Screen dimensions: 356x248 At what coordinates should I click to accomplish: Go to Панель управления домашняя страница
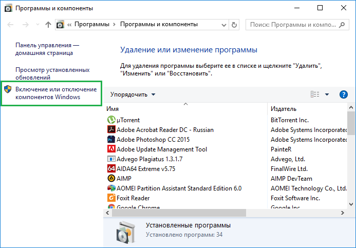pos(47,49)
